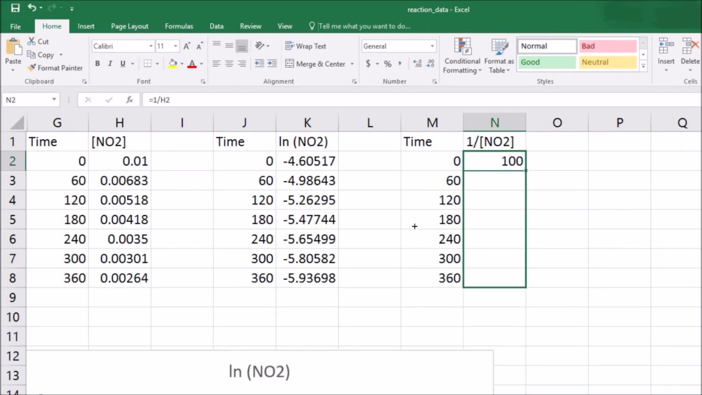702x395 pixels.
Task: Switch to the Data tab
Action: pos(217,26)
